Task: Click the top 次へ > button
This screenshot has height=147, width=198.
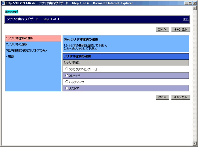Action: 162,29
